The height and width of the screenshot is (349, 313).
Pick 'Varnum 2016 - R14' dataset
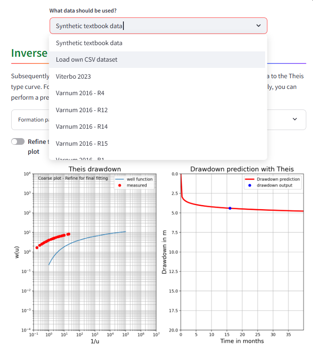[x=157, y=126]
